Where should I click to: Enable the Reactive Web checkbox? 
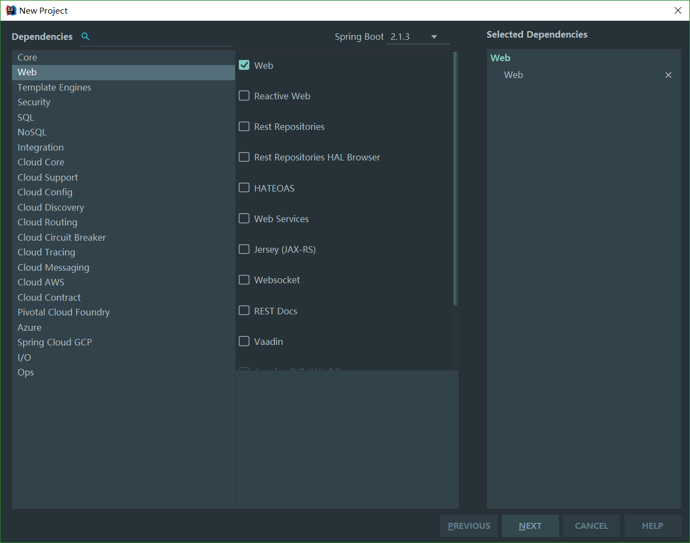244,96
